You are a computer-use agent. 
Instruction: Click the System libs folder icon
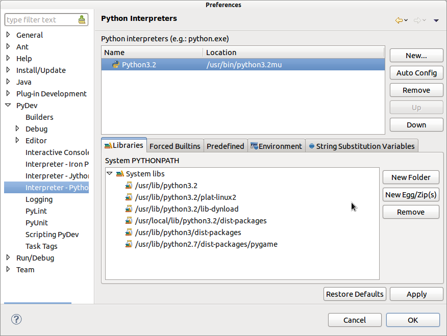(x=120, y=174)
